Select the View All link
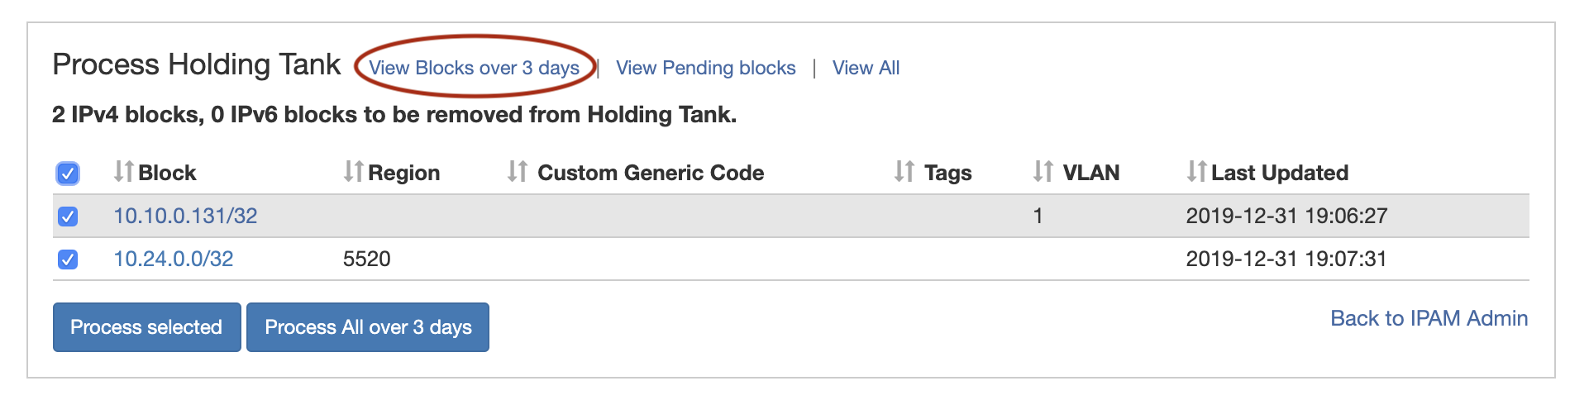 (x=866, y=68)
